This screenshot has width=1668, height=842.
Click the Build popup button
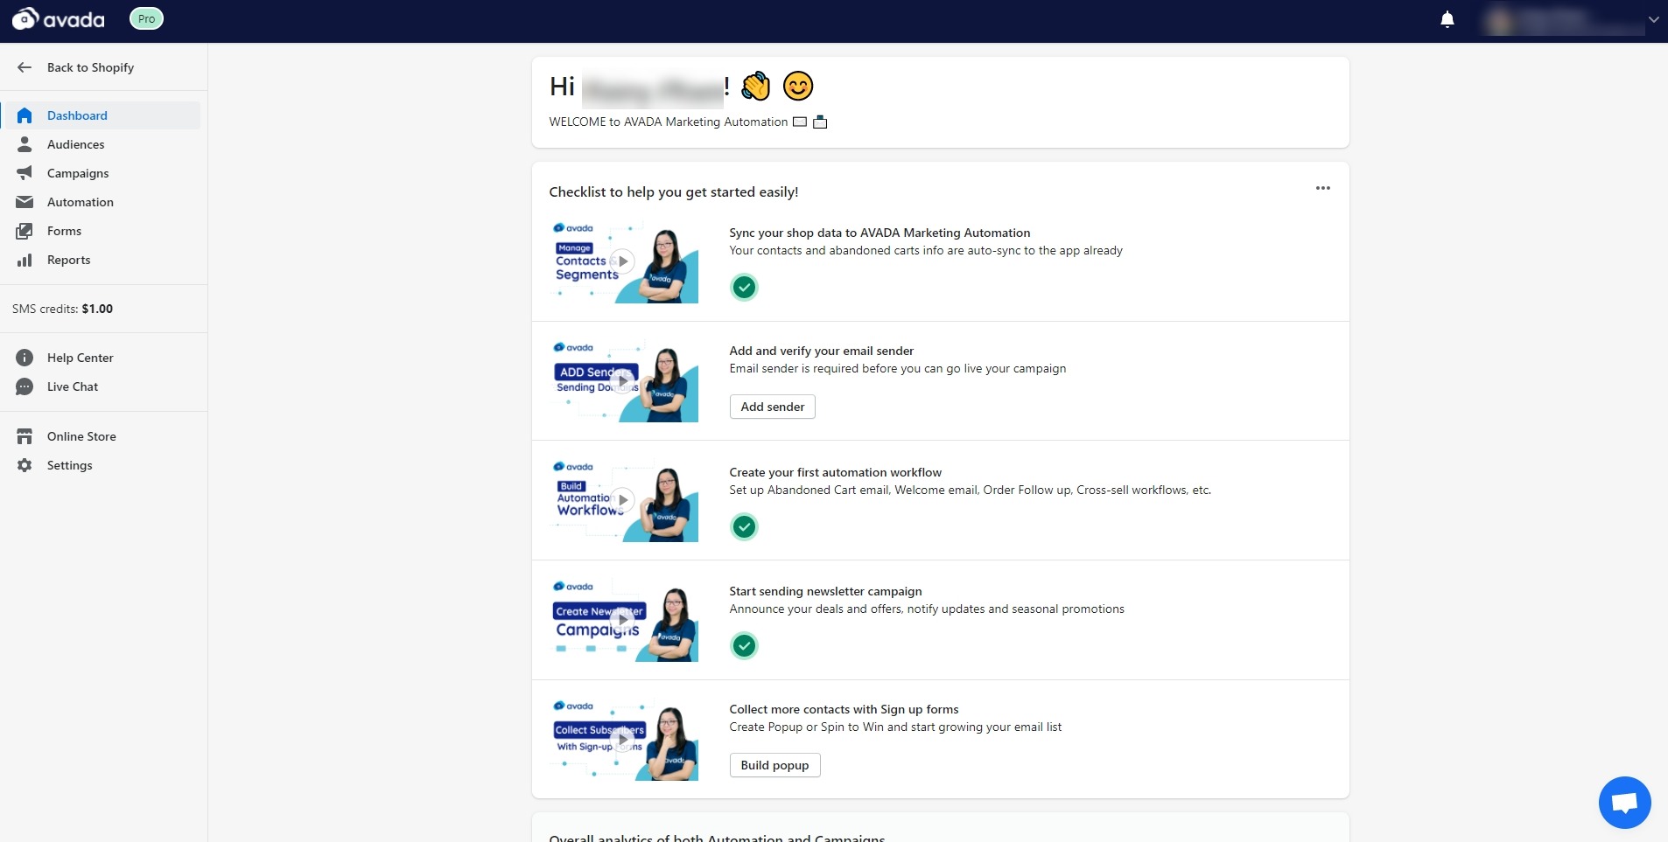(774, 765)
